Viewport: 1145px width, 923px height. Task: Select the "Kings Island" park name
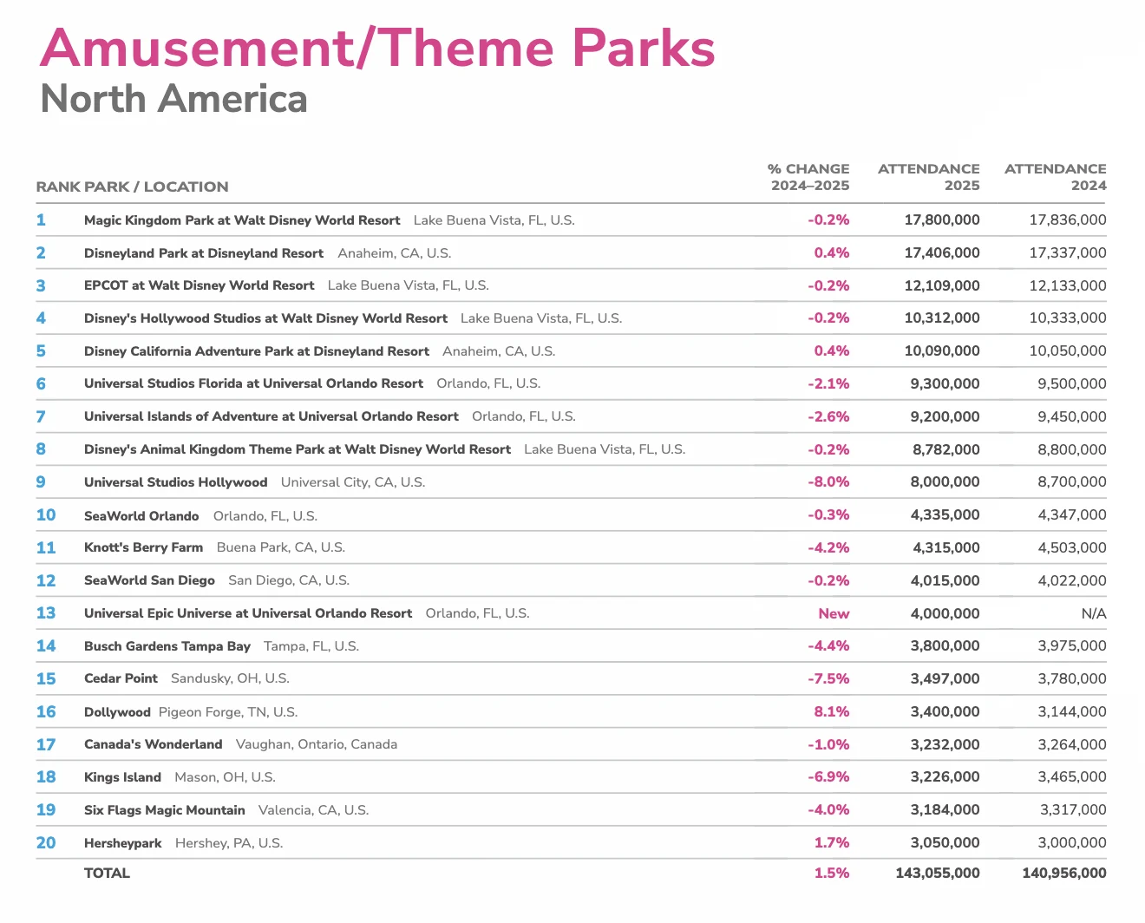point(122,777)
